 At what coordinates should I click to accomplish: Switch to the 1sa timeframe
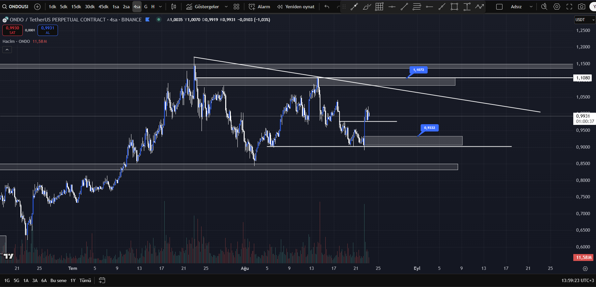[116, 7]
